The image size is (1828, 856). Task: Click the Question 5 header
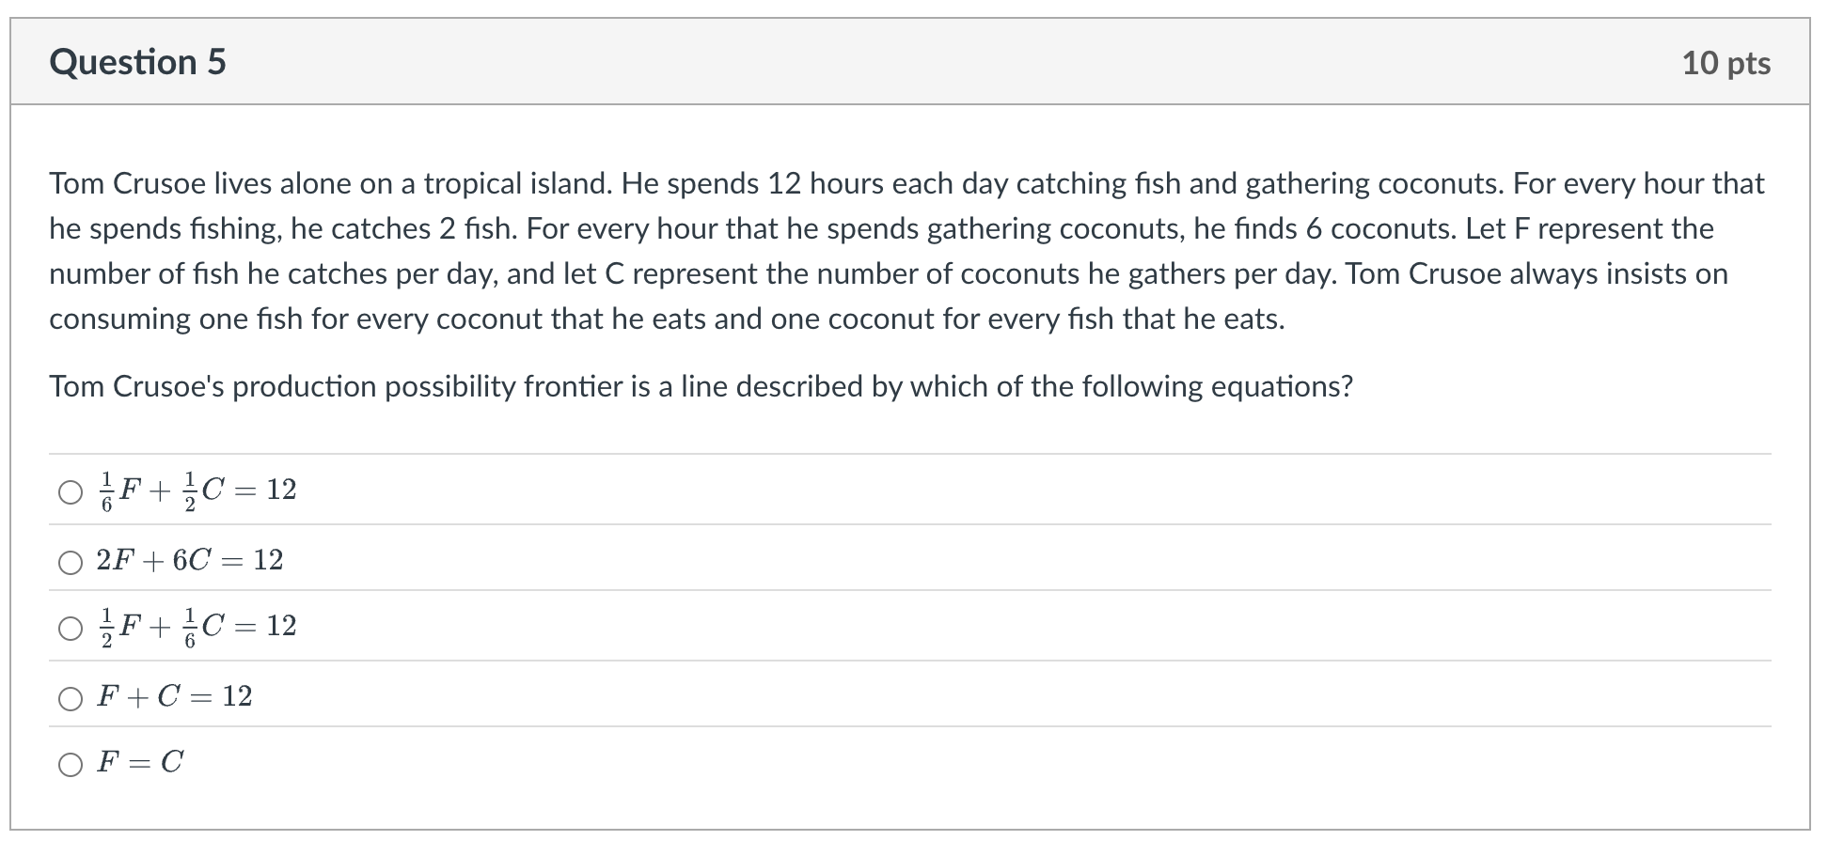[138, 62]
